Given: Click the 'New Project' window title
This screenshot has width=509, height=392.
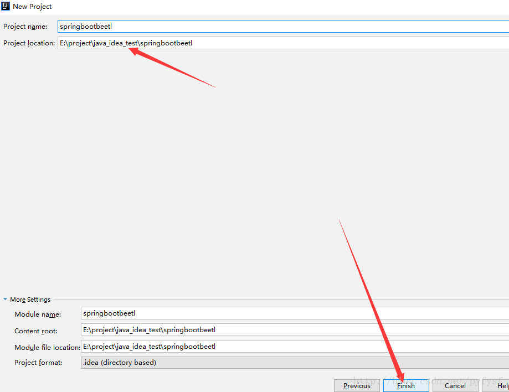Looking at the screenshot, I should [32, 7].
